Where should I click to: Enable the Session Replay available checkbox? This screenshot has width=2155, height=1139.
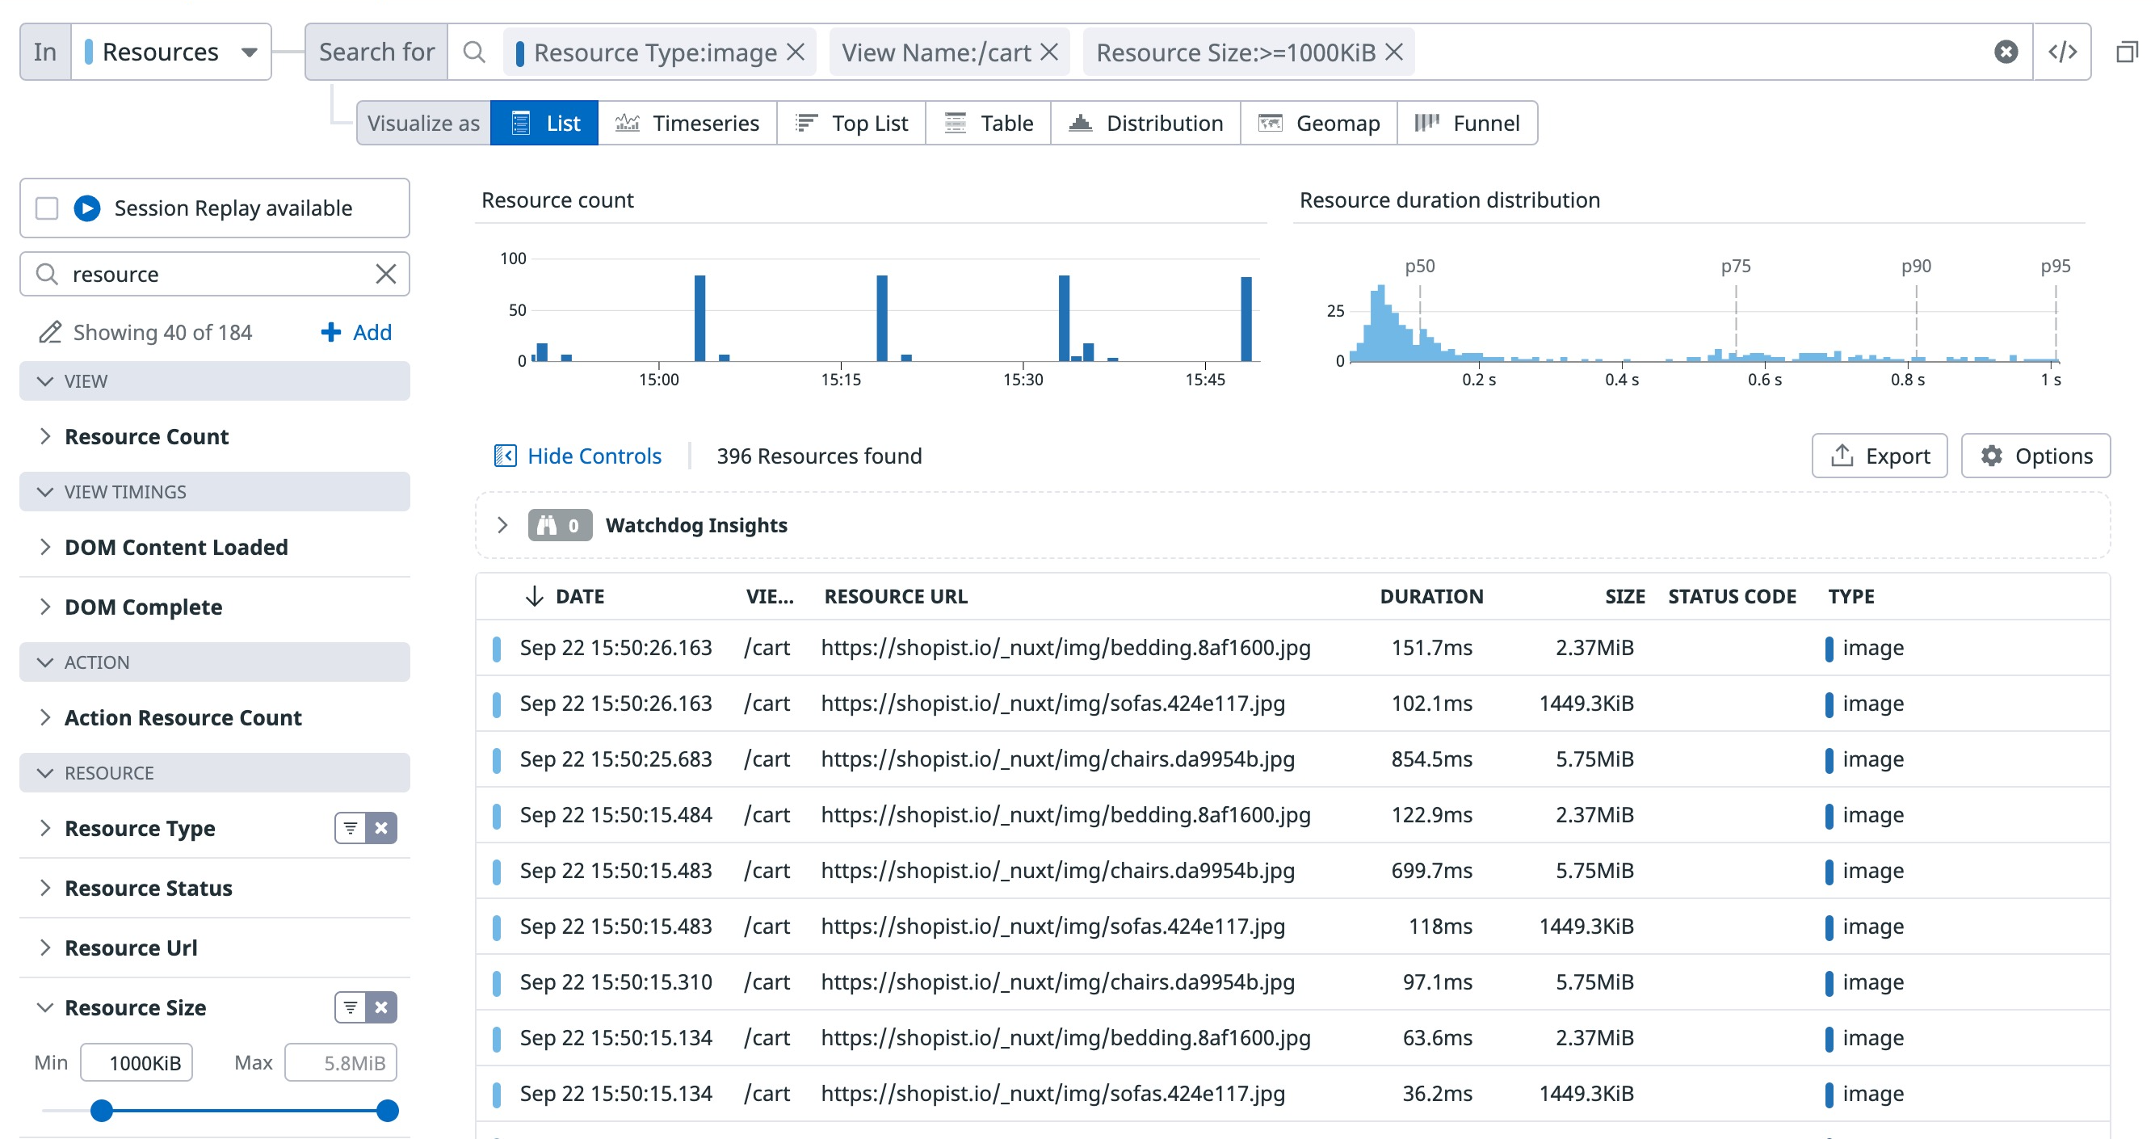(47, 208)
